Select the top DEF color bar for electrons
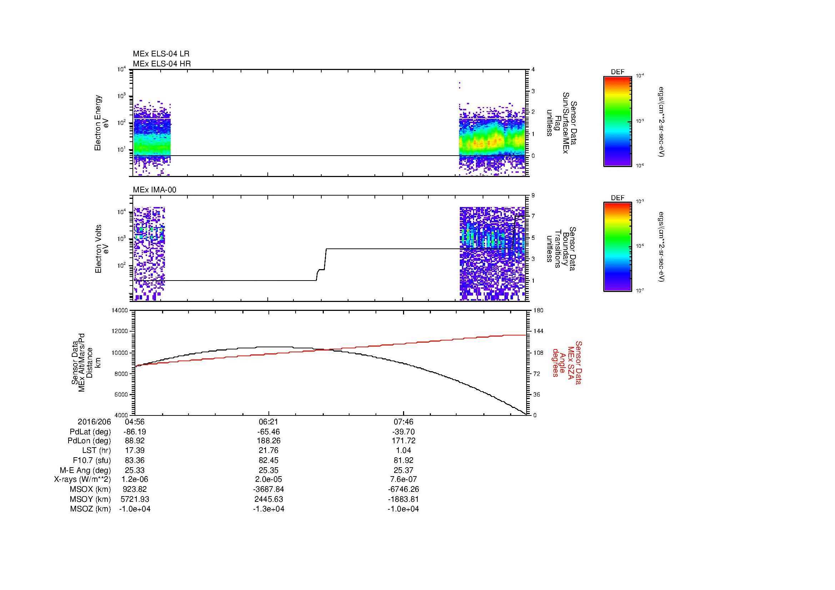This screenshot has width=835, height=590. click(x=618, y=121)
